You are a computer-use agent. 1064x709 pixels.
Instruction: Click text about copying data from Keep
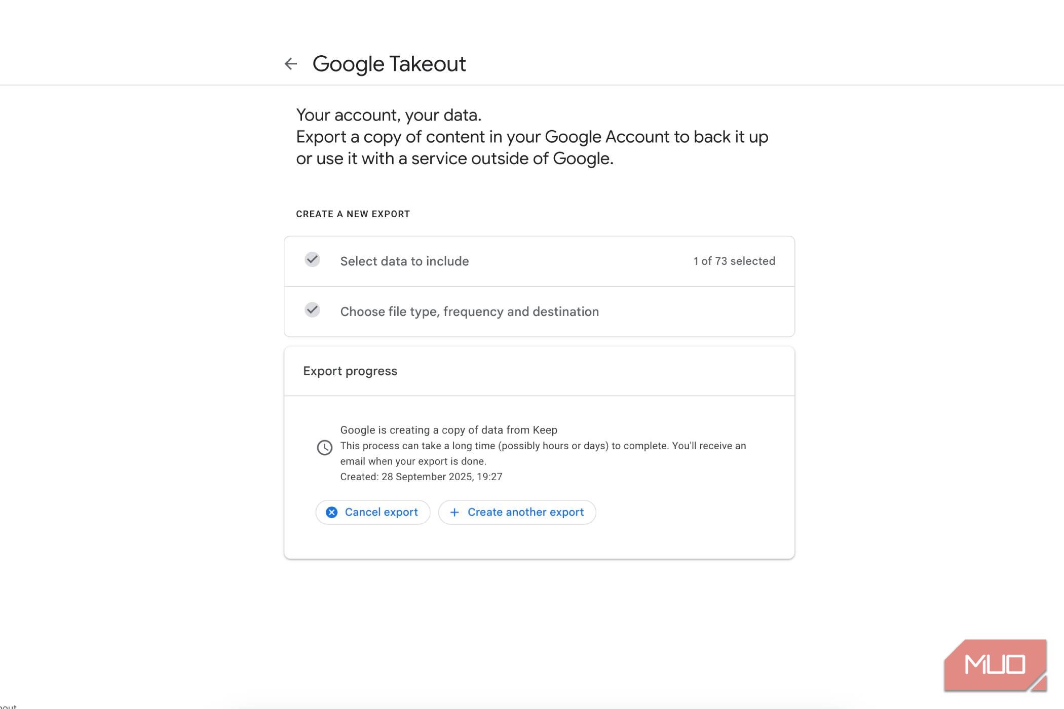point(448,430)
